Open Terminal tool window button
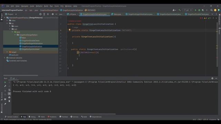Viewport: 221px width, 124px height. pos(64,117)
